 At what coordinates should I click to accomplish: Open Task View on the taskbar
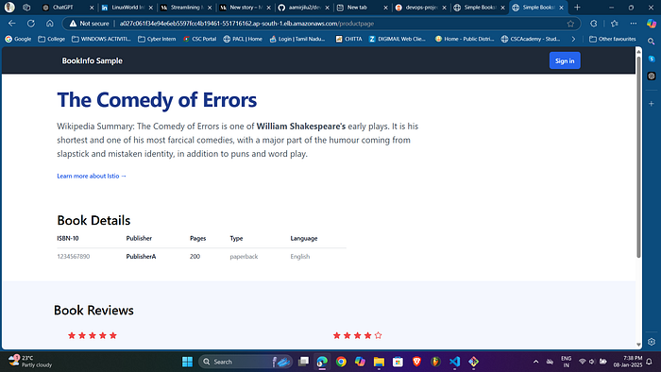(303, 362)
